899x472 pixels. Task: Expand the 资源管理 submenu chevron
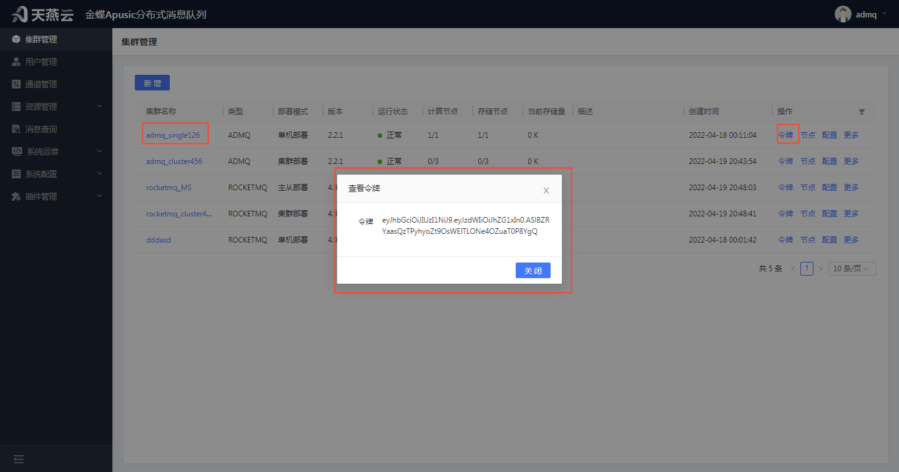coord(100,107)
